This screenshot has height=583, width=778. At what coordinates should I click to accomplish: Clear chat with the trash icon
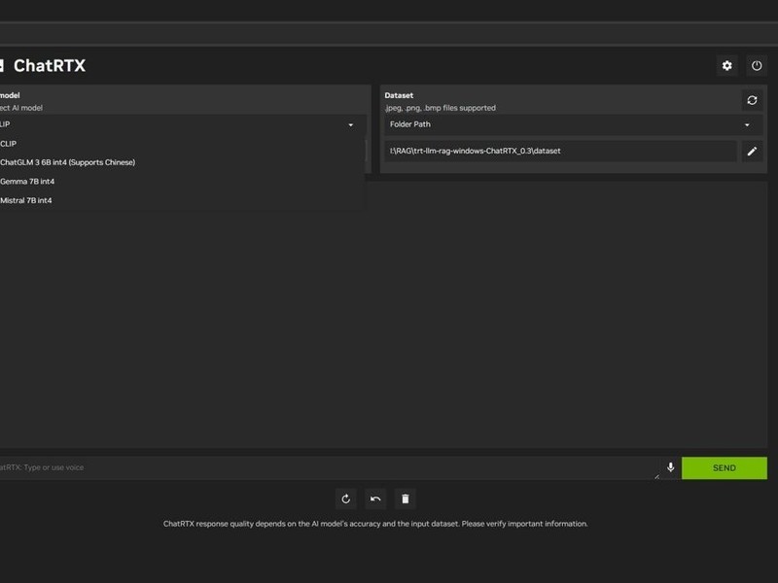tap(405, 498)
